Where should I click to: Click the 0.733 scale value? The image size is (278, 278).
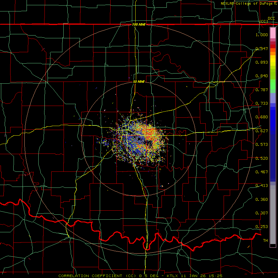262,103
